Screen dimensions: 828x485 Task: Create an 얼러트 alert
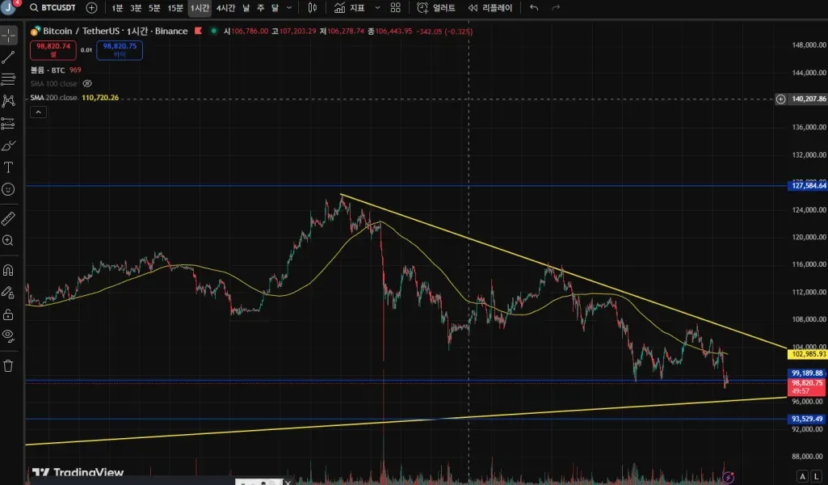click(436, 8)
